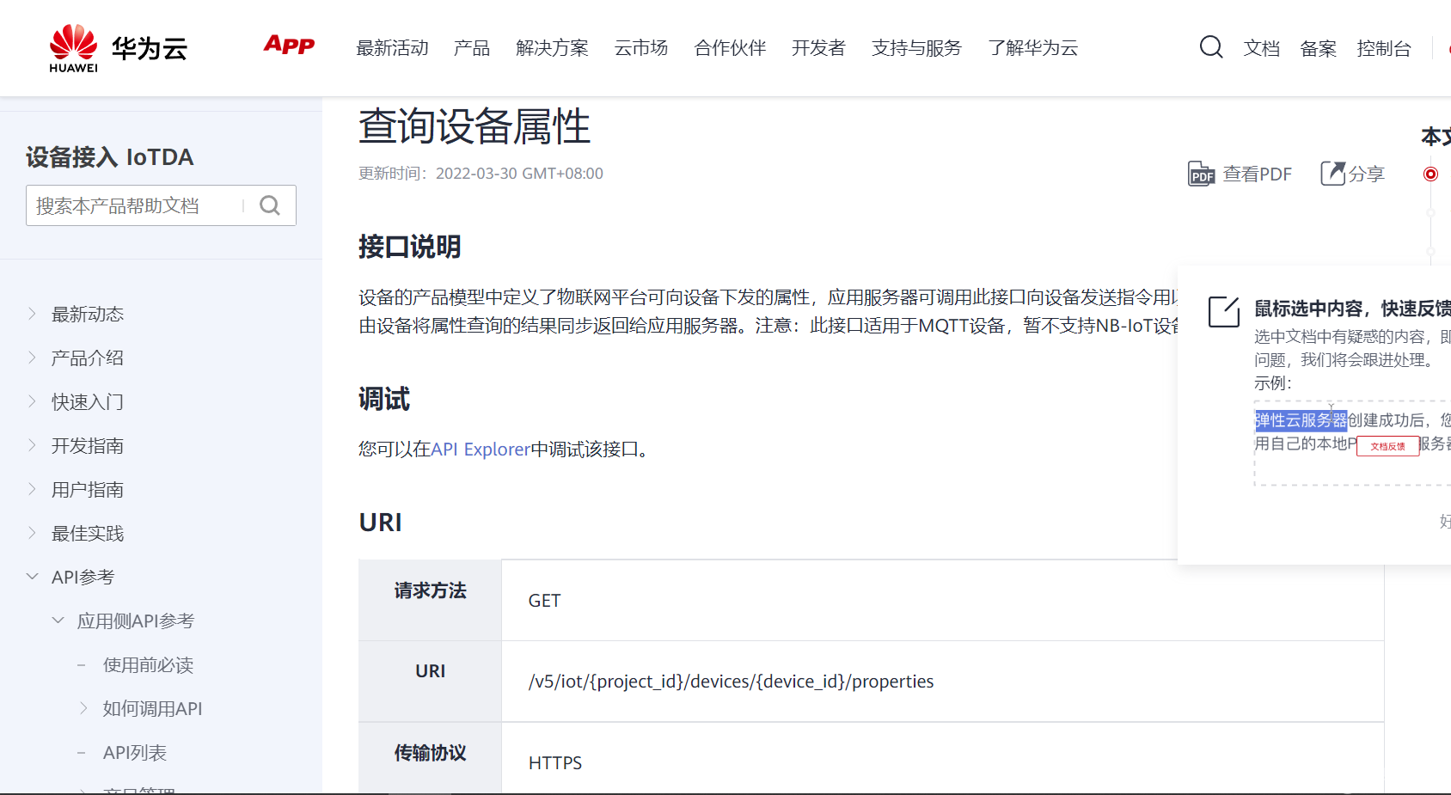Open 产品介绍 sidebar item
The width and height of the screenshot is (1451, 795).
pos(88,358)
